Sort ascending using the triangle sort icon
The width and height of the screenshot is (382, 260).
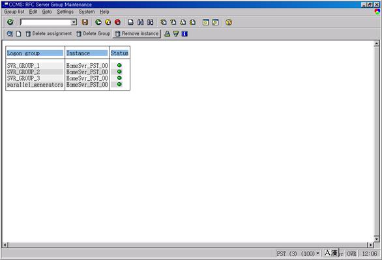167,34
